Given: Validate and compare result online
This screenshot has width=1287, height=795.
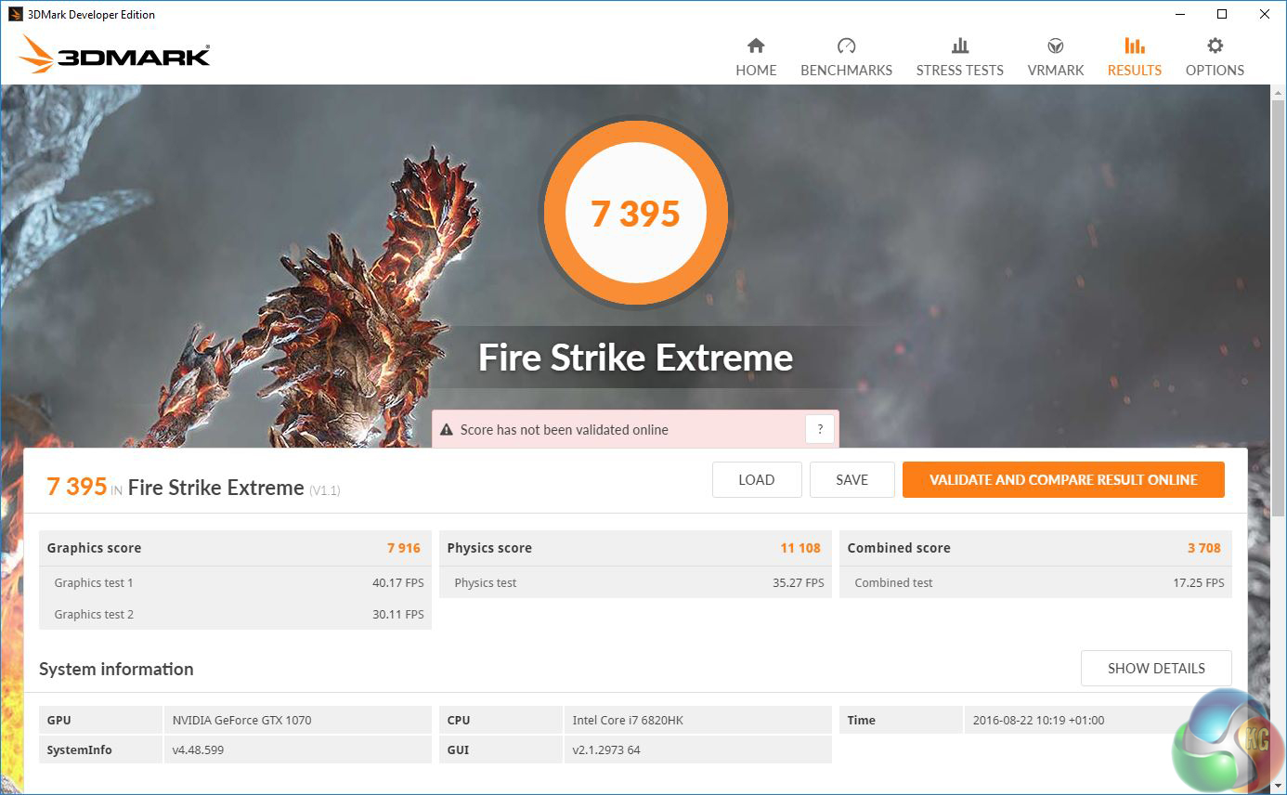Looking at the screenshot, I should (1063, 480).
